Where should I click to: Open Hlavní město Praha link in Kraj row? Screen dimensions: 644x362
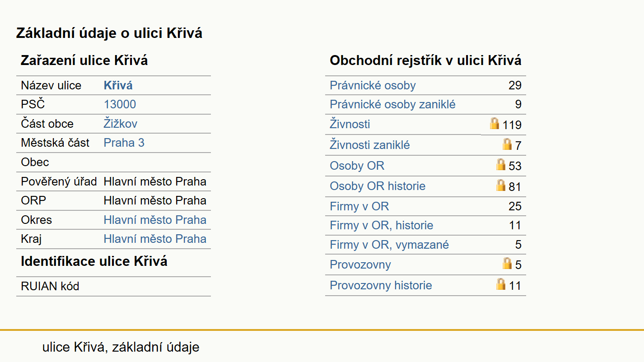tap(155, 239)
